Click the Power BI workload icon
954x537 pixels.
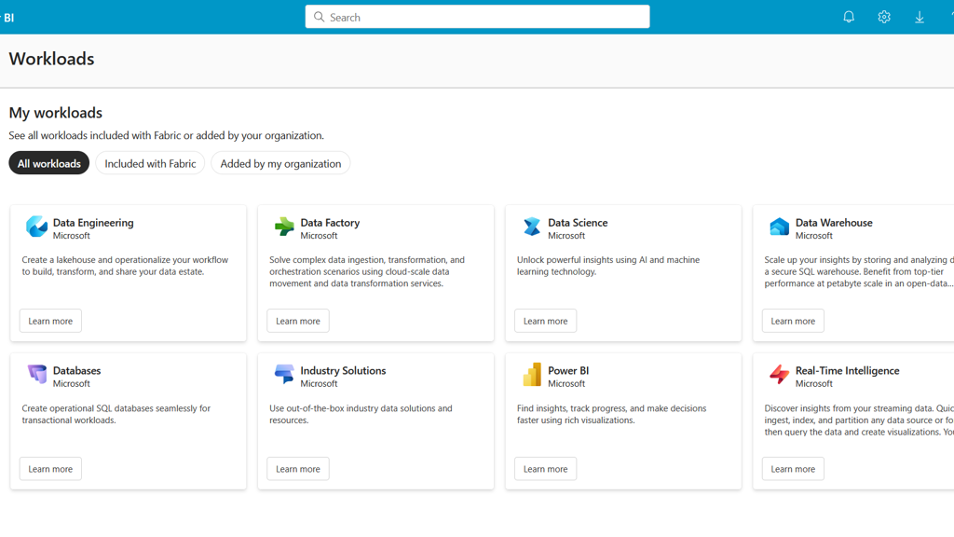532,374
